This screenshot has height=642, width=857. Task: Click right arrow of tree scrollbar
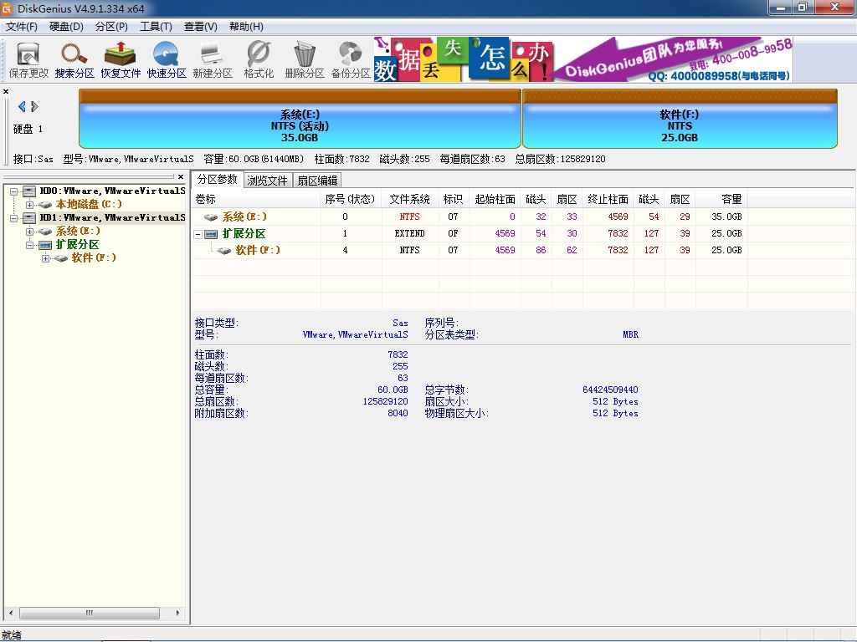[177, 613]
